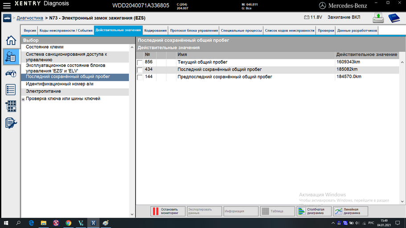Switch to the XENTRY X taskbar icon
The image size is (406, 228).
[x=93, y=223]
